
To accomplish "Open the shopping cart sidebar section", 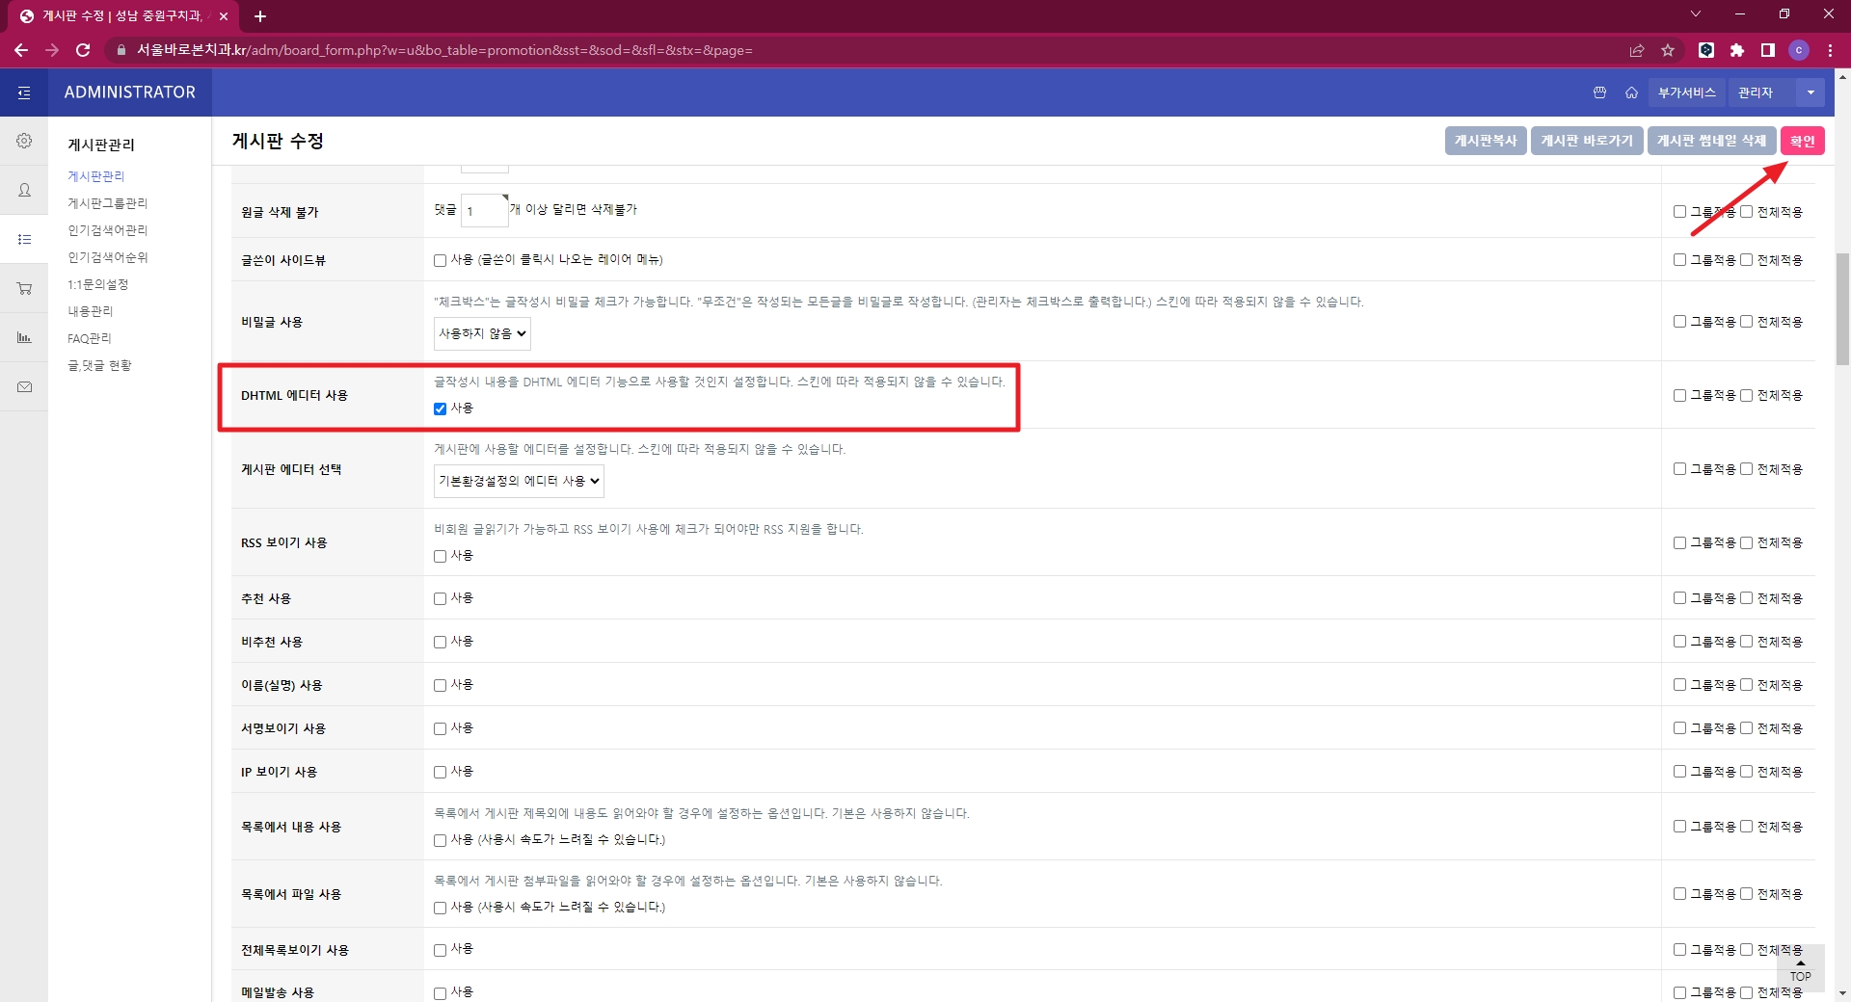I will tap(24, 288).
